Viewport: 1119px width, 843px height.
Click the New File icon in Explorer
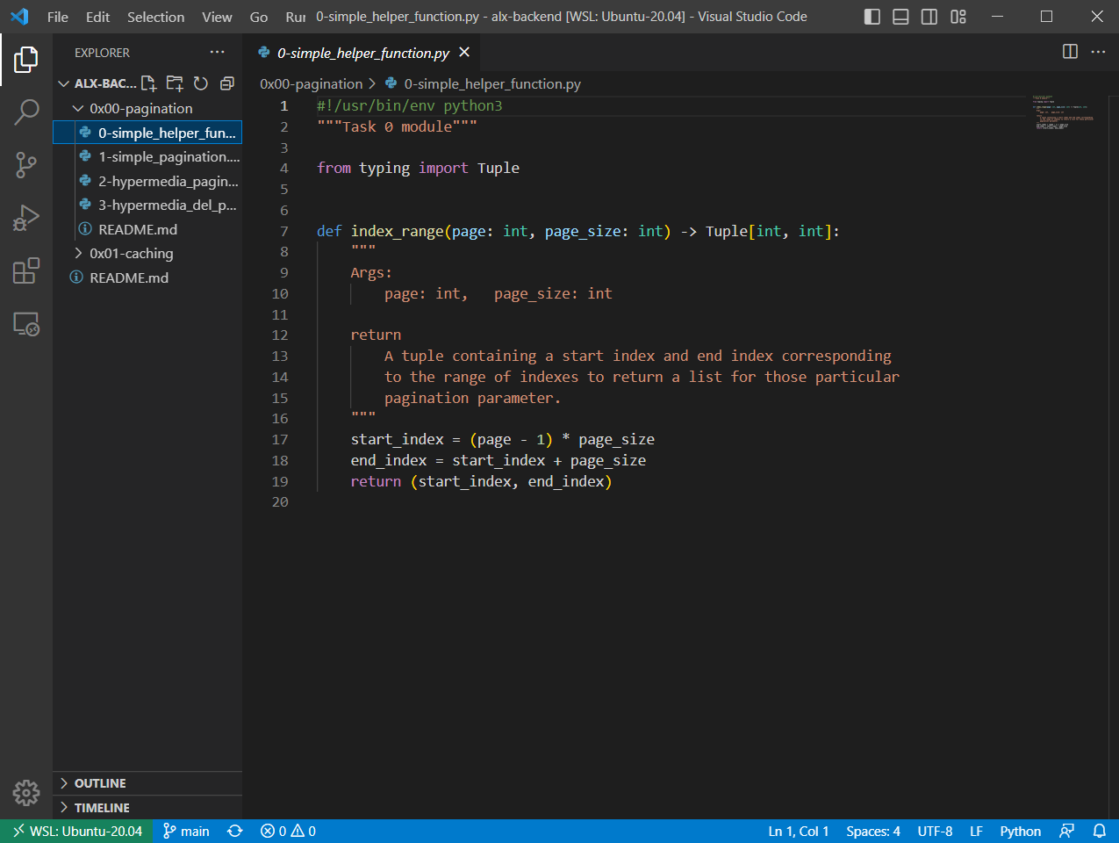[149, 83]
